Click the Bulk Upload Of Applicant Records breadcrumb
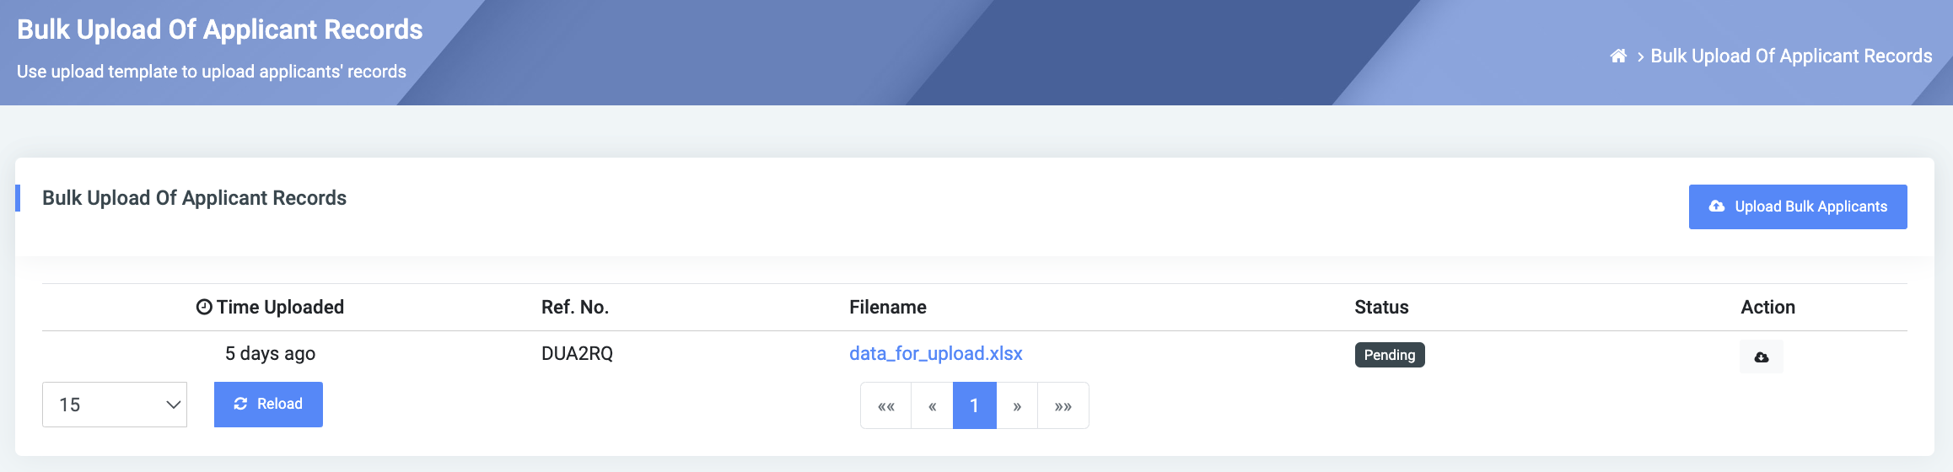 point(1791,56)
